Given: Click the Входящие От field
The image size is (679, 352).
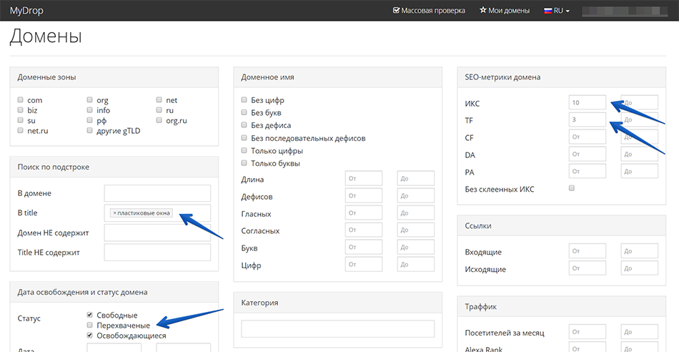Looking at the screenshot, I should (588, 250).
